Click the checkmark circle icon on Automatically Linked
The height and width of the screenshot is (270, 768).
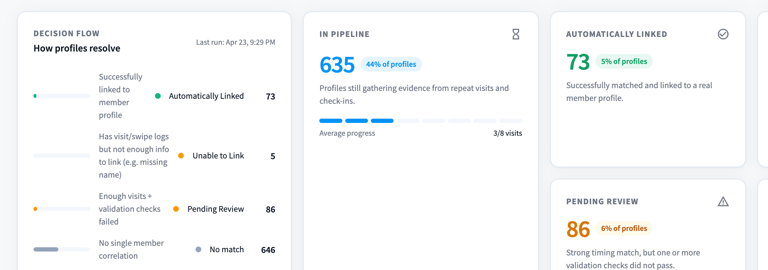[x=723, y=34]
